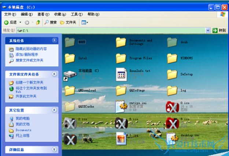Viewport: 229px width, 156px height.
Task: Open the View (查看) menu
Action: pos(43,14)
